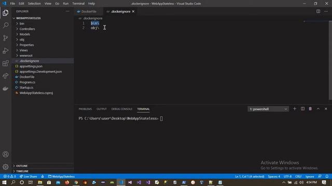The width and height of the screenshot is (332, 186).
Task: Open the Go menu
Action: [57, 4]
